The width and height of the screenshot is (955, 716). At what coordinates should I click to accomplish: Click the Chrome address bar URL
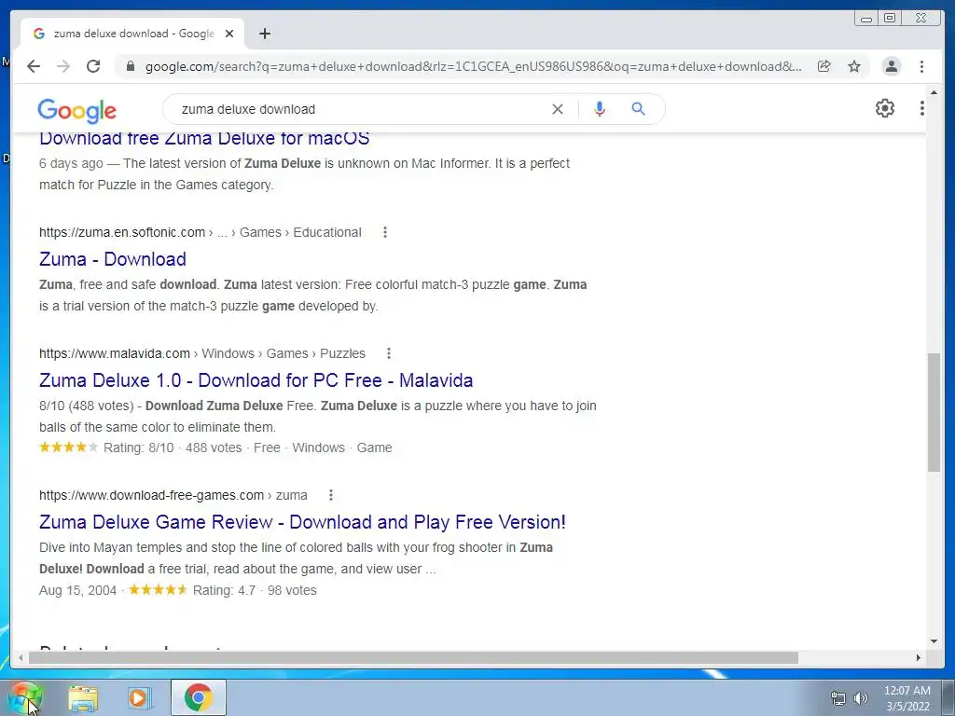click(x=473, y=66)
